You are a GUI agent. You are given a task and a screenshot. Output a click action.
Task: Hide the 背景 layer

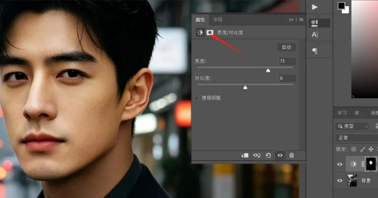[x=340, y=180]
